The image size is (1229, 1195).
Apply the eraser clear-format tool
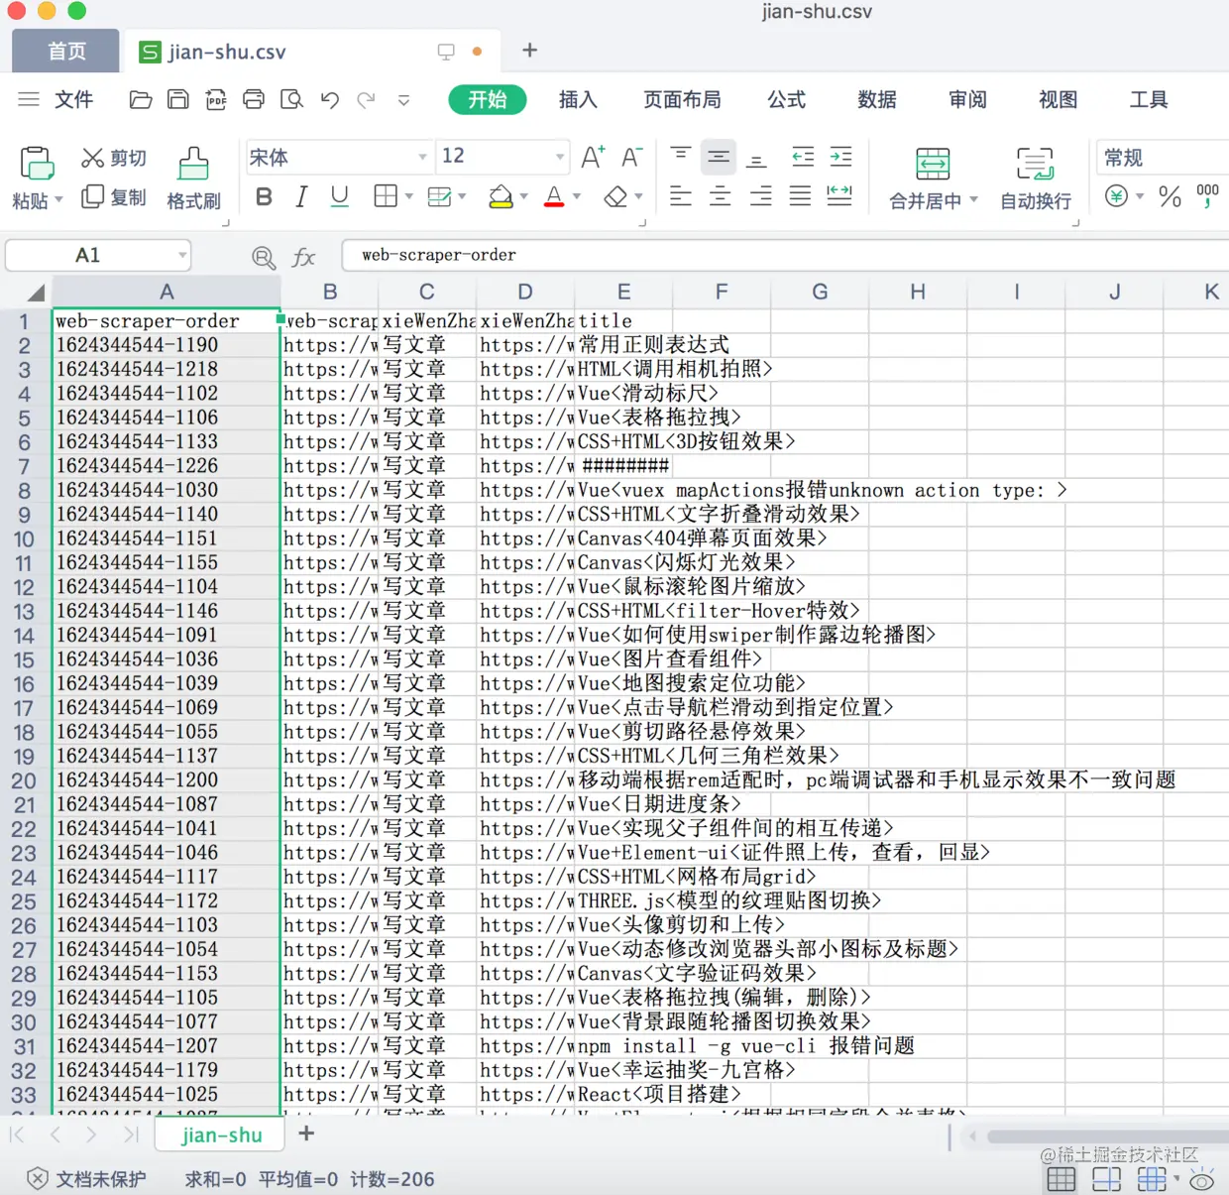(615, 196)
